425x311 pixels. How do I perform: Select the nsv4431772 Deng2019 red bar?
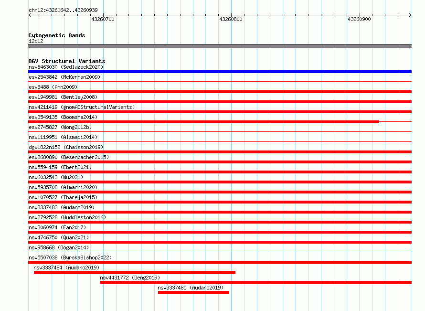pyautogui.click(x=256, y=282)
